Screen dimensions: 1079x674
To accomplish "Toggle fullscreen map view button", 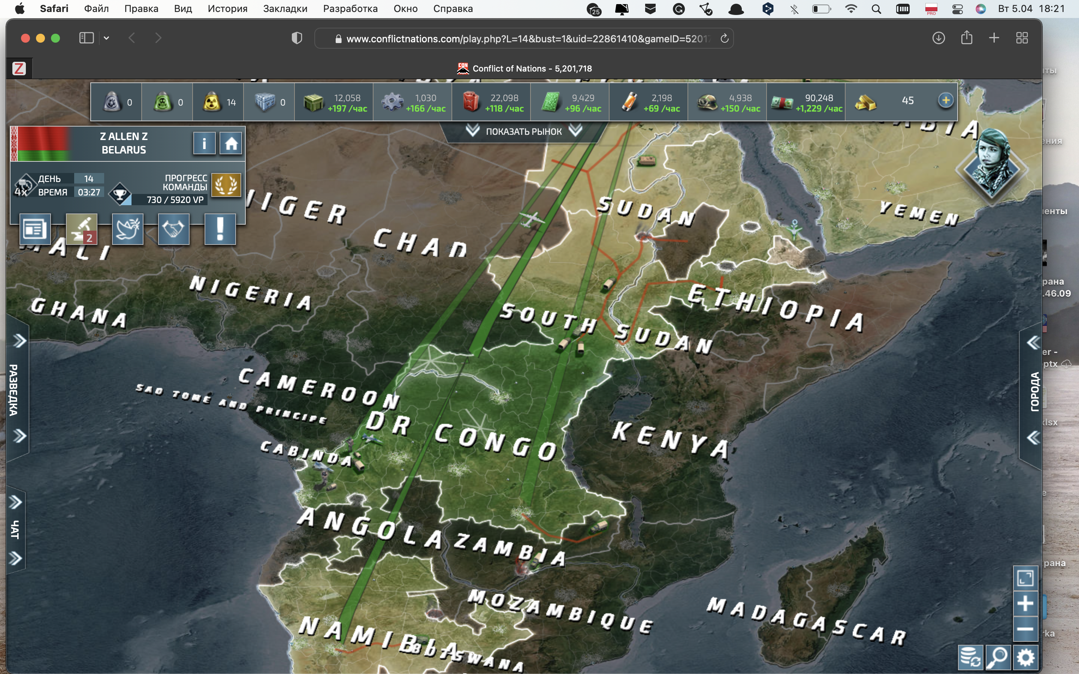I will 1025,578.
